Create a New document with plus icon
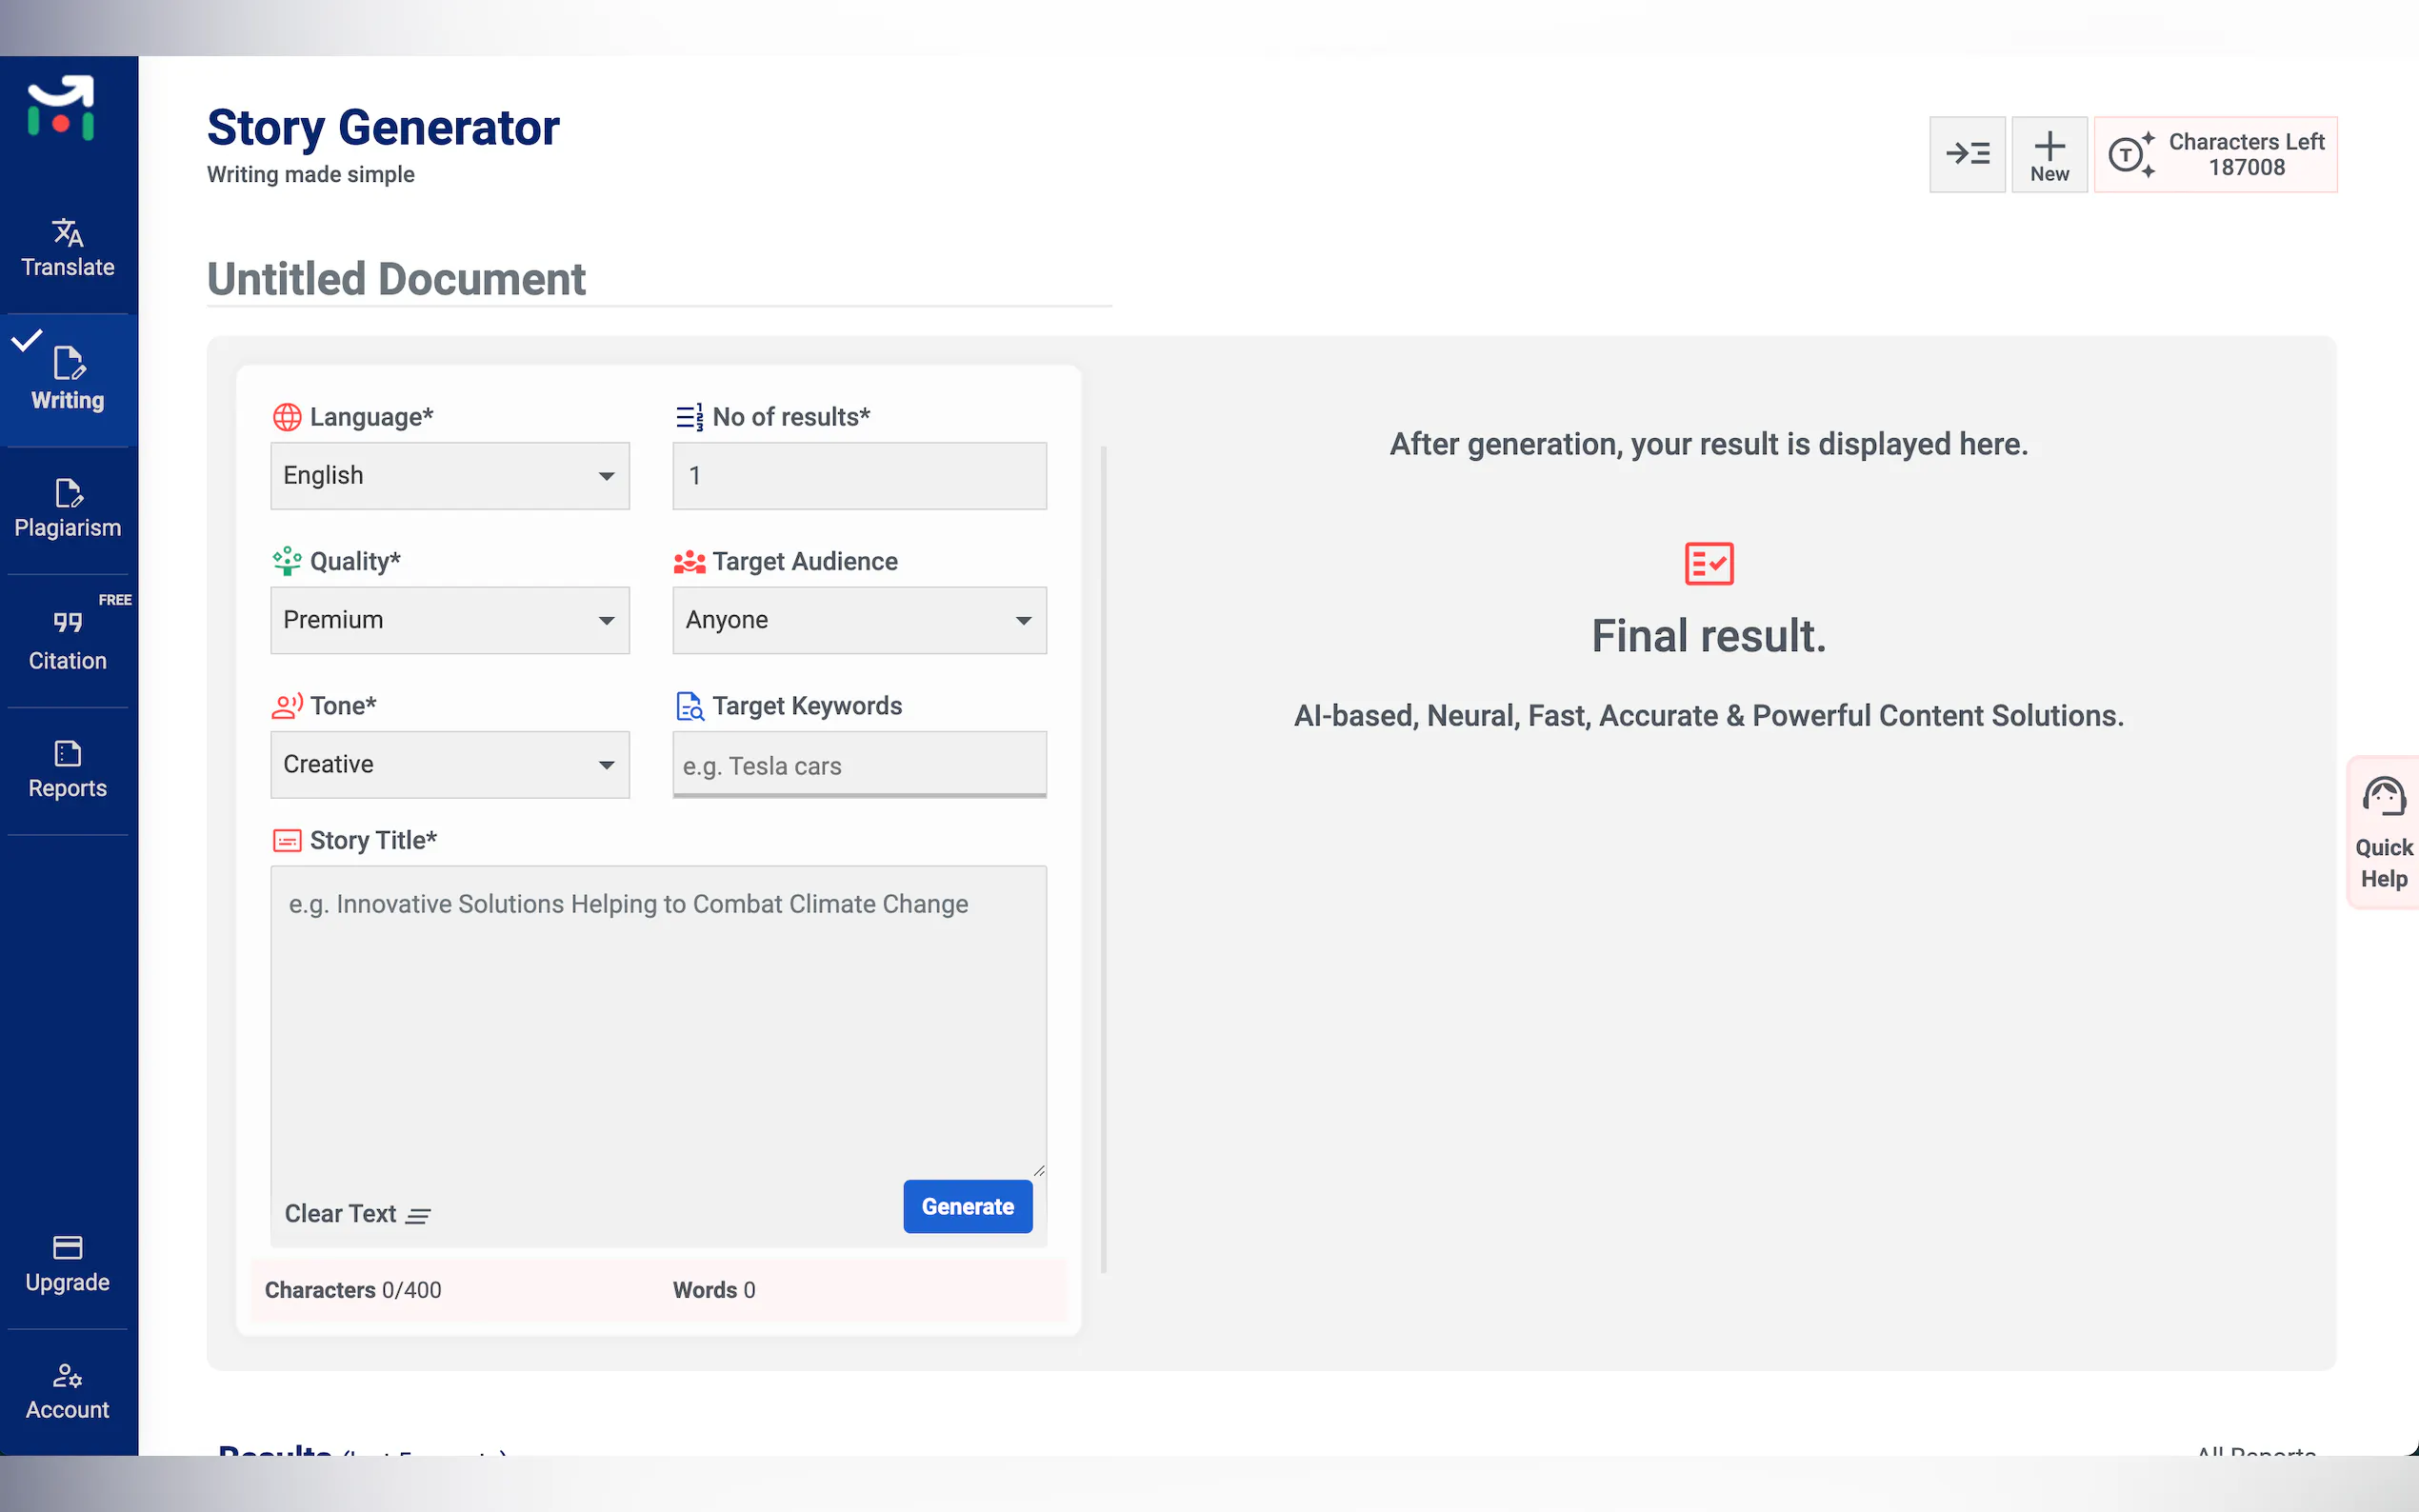 click(x=2048, y=154)
